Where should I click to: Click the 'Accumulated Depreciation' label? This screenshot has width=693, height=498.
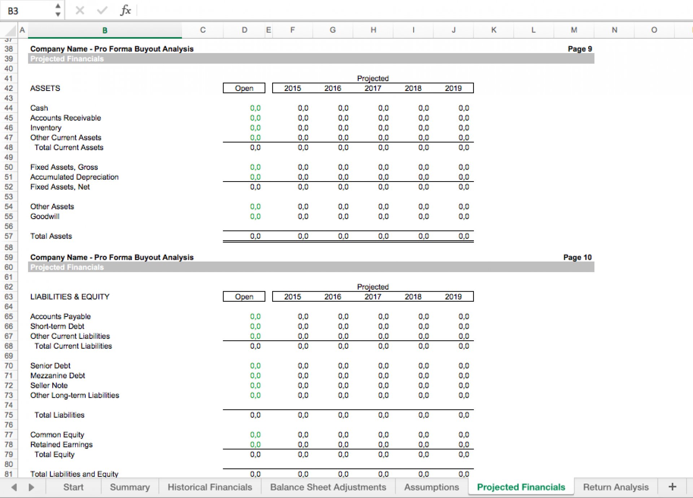point(74,177)
